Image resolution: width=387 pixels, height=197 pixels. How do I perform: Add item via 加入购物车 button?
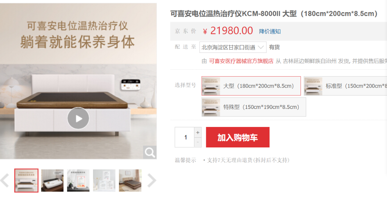(x=238, y=137)
